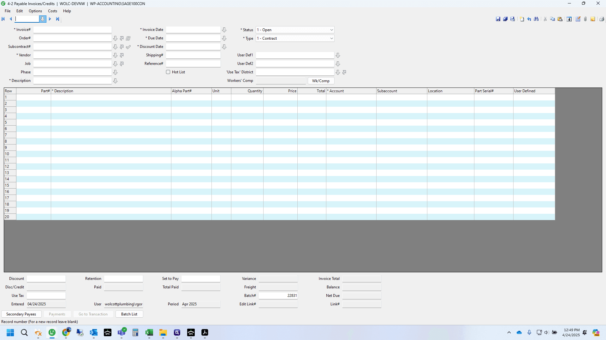Click the Batch List button
Screen dimensions: 606x340
pyautogui.click(x=129, y=314)
